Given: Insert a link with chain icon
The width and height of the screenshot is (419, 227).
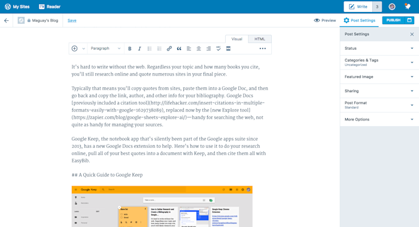Looking at the screenshot, I should click(169, 49).
